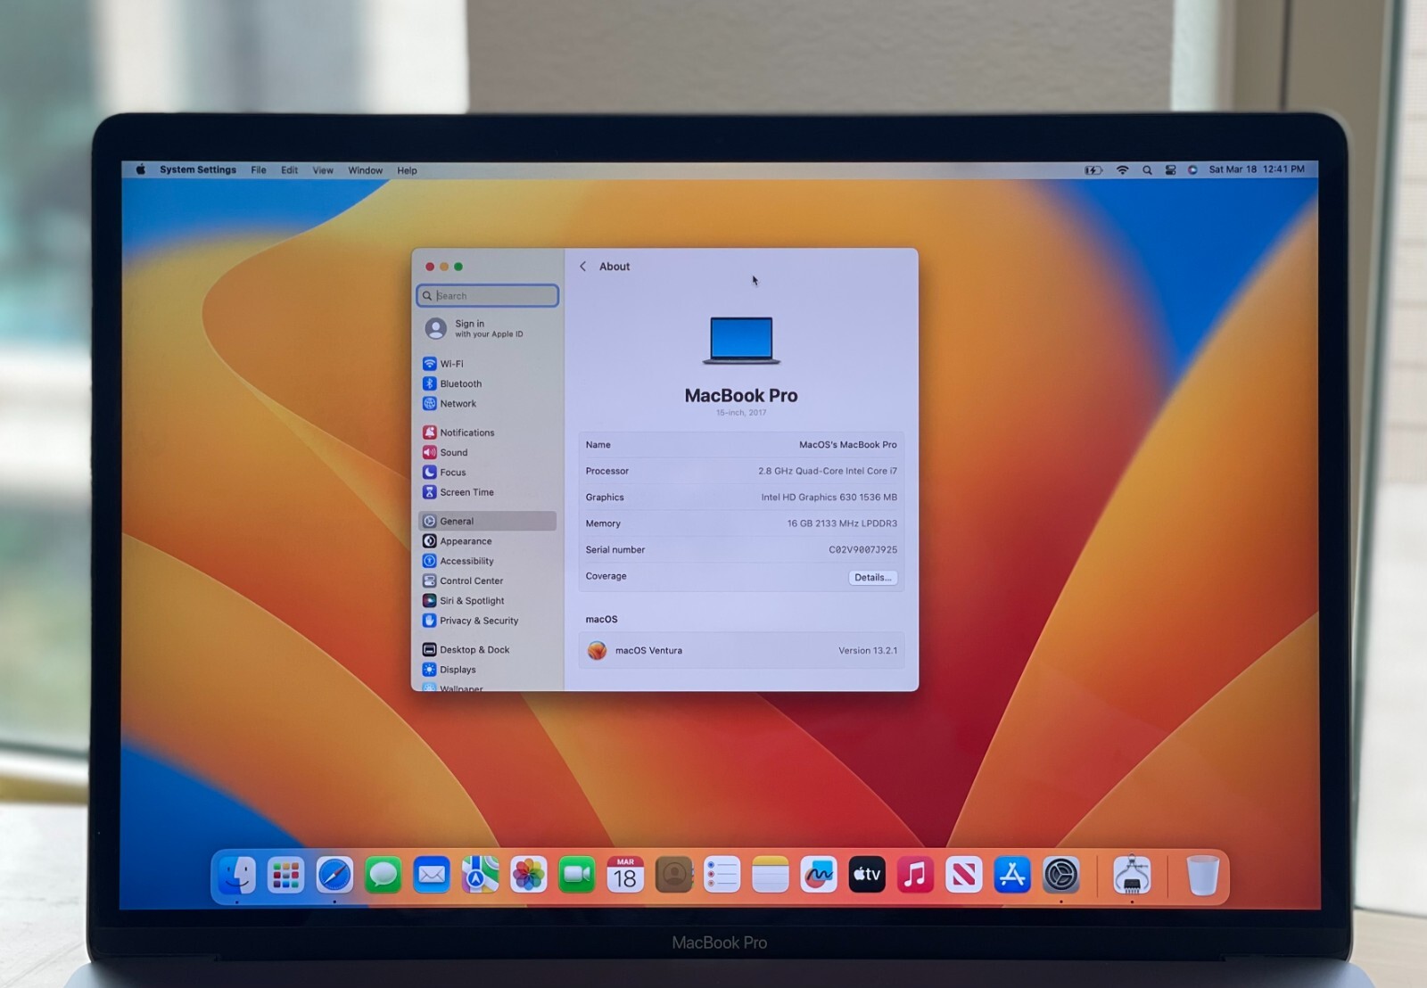Screen dimensions: 1427x988
Task: Open News app in Dock
Action: [964, 875]
